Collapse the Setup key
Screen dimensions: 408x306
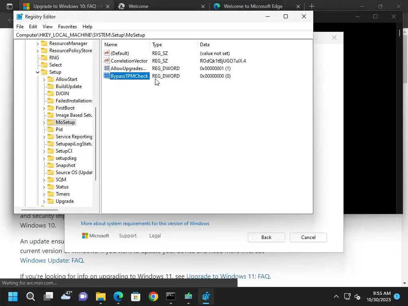pos(37,72)
